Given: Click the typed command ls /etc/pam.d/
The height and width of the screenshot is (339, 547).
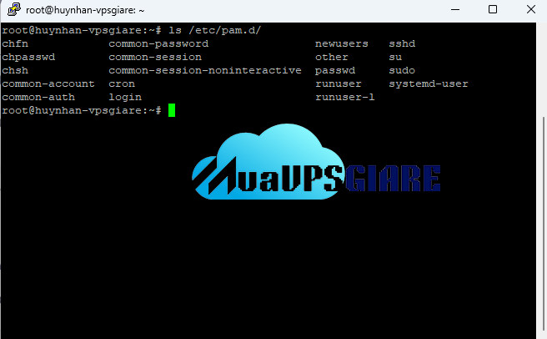Looking at the screenshot, I should (x=212, y=30).
